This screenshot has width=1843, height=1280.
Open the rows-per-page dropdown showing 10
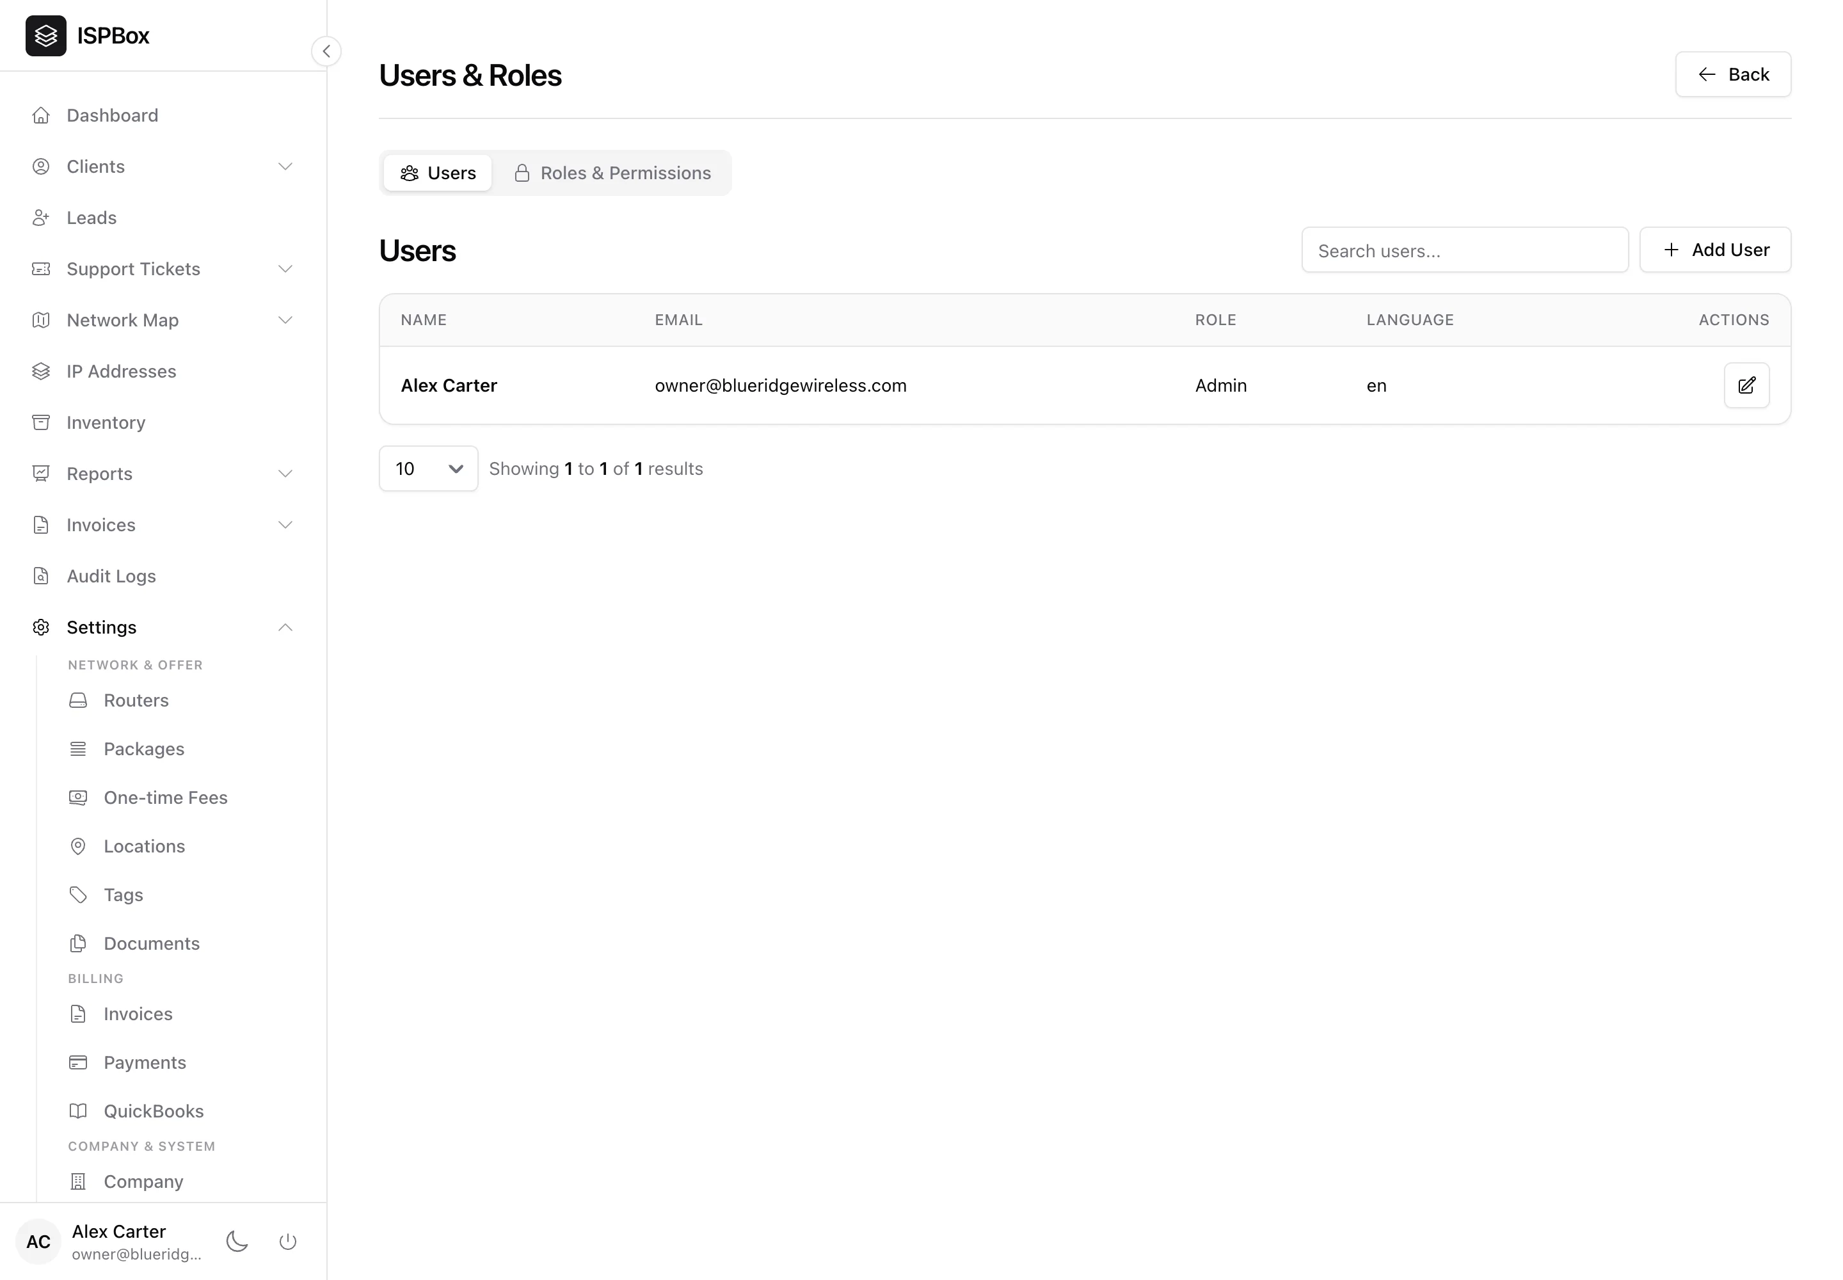[428, 469]
